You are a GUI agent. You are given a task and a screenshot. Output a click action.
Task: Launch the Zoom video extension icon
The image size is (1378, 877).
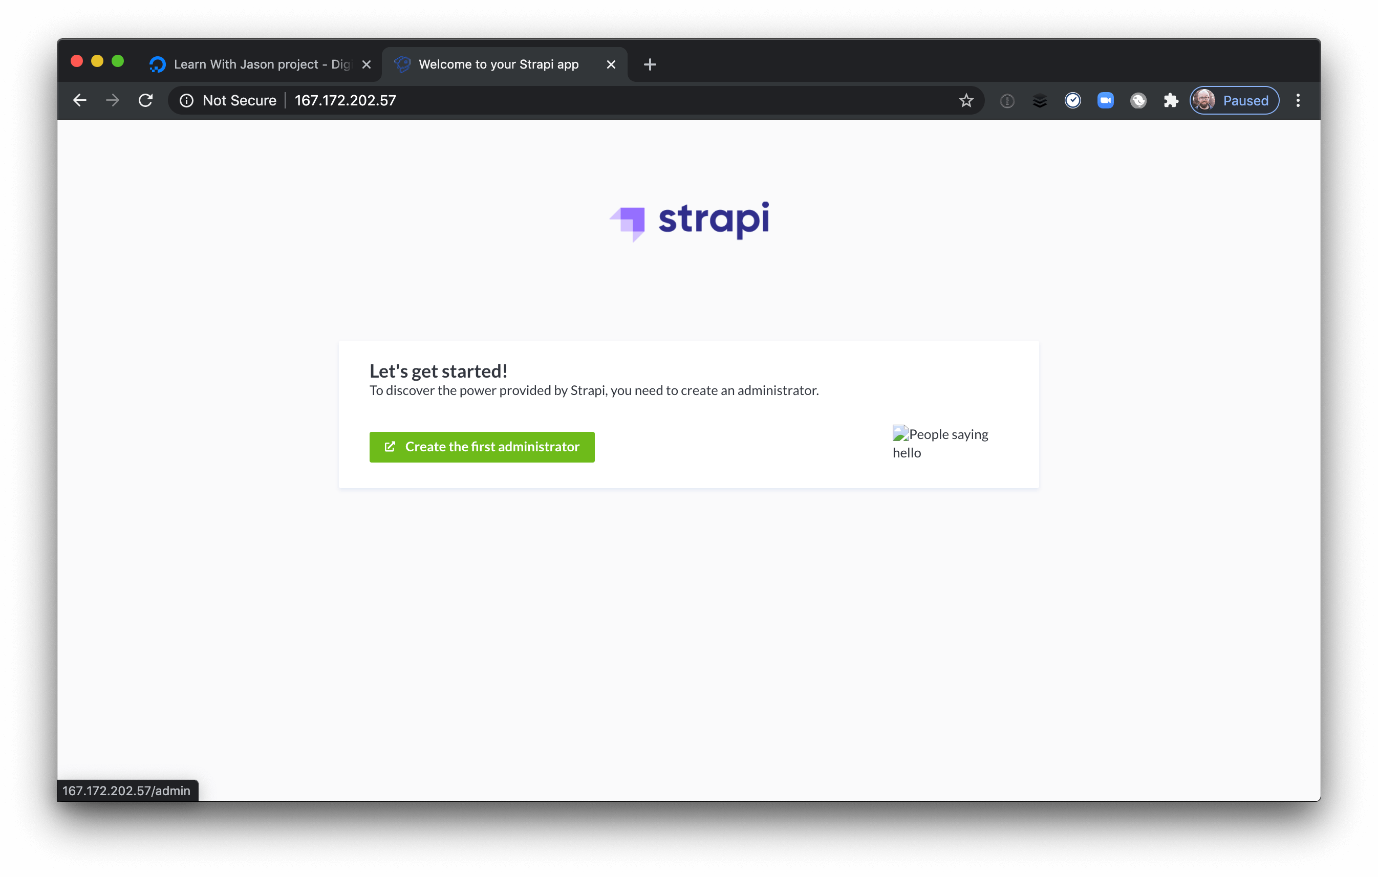click(1105, 100)
